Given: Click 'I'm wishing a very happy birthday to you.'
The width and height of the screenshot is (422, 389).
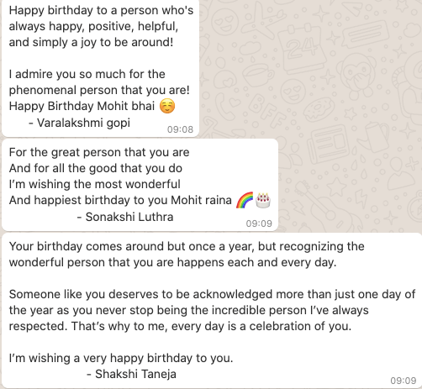Looking at the screenshot, I should point(121,358).
